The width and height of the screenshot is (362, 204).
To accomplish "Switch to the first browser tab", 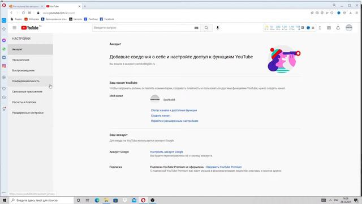I will coord(25,6).
